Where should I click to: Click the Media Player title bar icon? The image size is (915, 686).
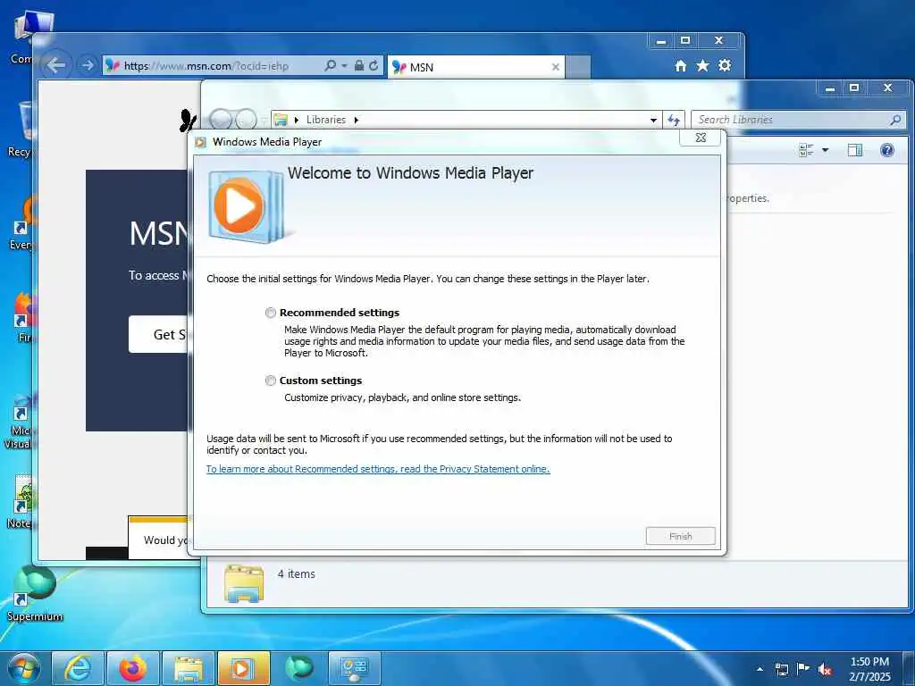[x=201, y=142]
